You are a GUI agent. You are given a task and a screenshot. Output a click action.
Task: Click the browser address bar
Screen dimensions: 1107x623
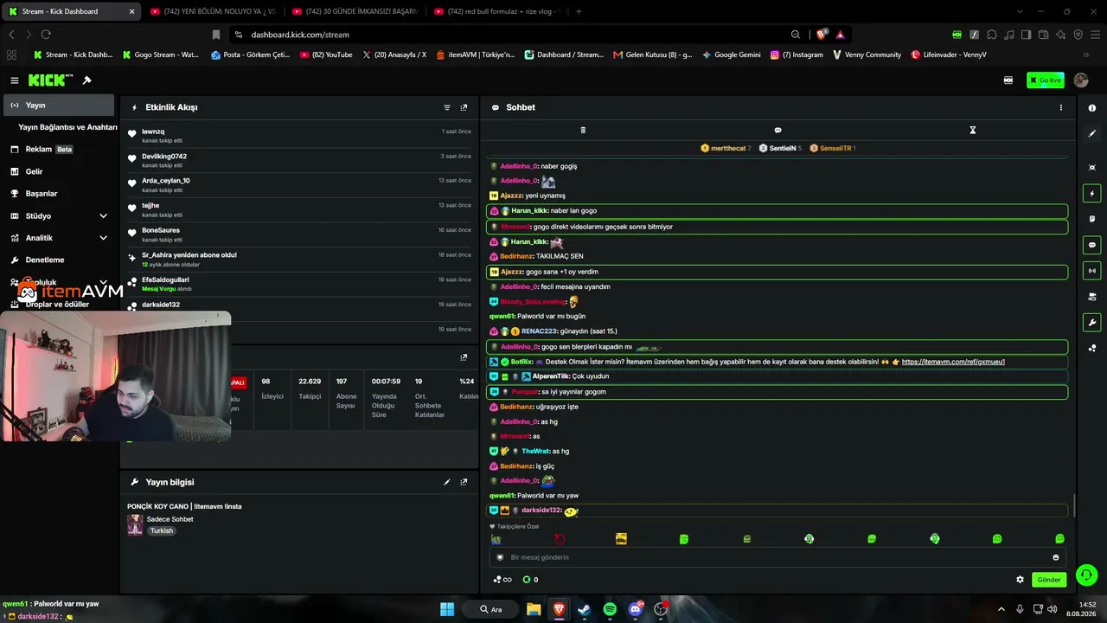pos(519,35)
